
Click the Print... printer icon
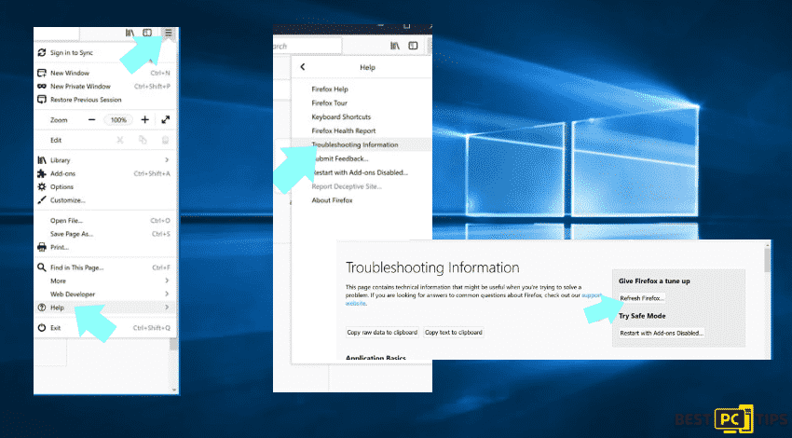[x=42, y=247]
